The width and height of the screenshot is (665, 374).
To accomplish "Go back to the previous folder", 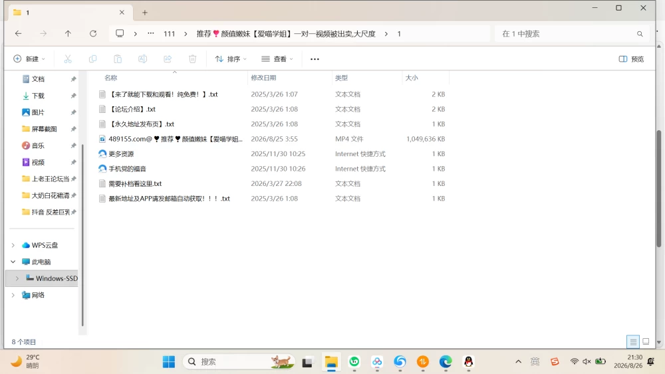I will [x=18, y=33].
